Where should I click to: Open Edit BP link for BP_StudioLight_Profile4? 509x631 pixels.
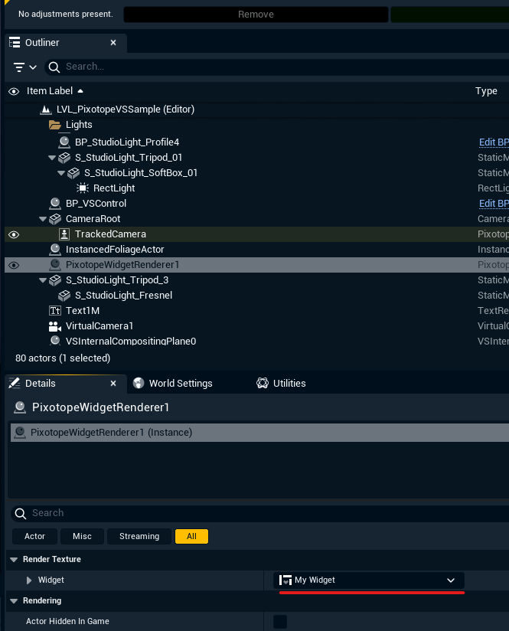[x=494, y=142]
